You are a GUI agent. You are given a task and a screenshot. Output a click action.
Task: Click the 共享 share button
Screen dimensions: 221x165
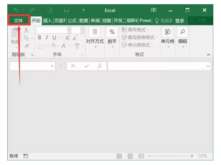pyautogui.click(x=200, y=21)
